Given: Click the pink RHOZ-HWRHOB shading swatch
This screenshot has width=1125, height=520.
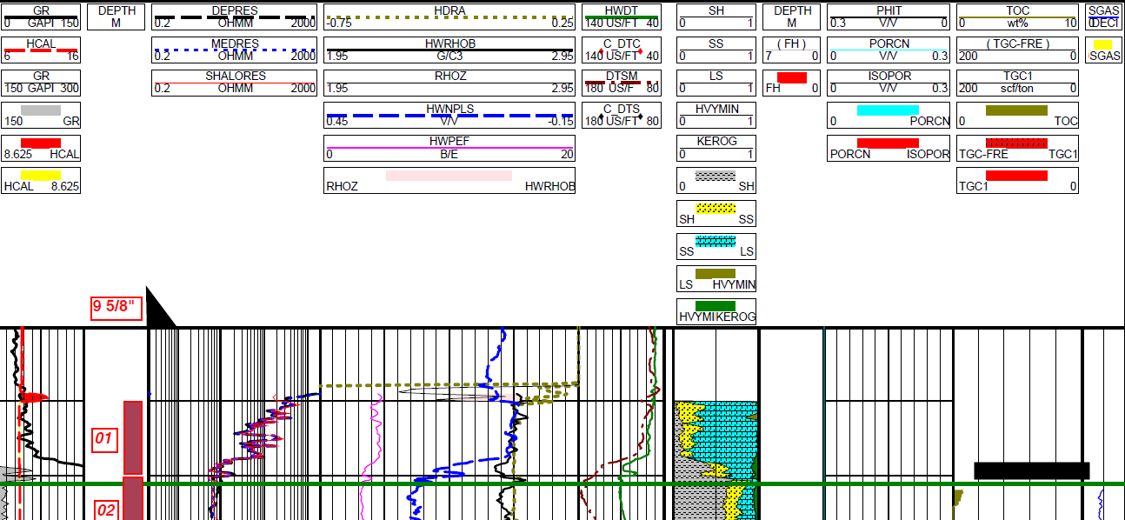Looking at the screenshot, I should [x=449, y=176].
